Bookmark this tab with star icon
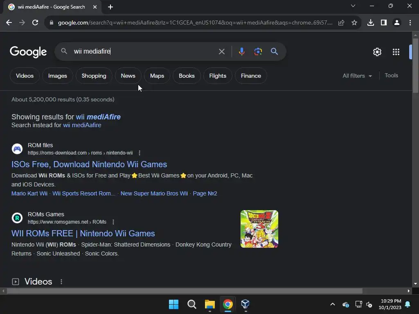 (354, 23)
